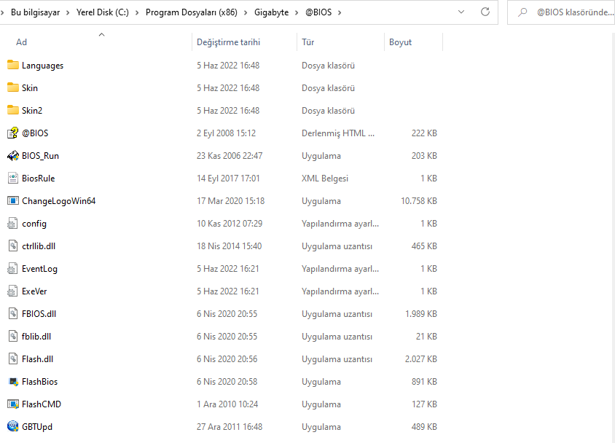Click the @BIOS breadcrumb segment
Viewport: 615px width, 443px height.
[x=318, y=12]
